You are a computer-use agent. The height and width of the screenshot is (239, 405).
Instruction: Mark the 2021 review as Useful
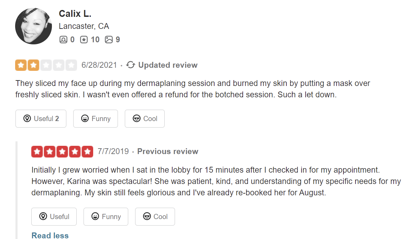pos(41,119)
